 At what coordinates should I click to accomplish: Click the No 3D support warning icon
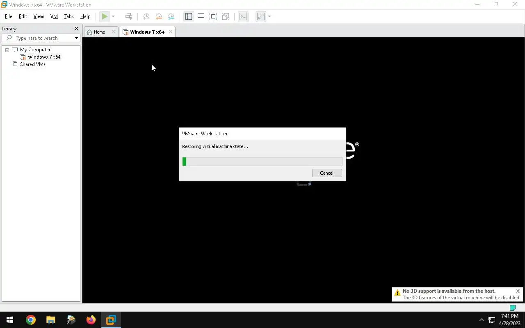397,293
